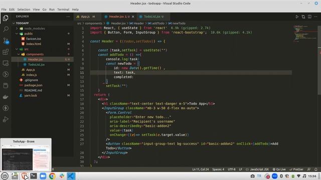The width and height of the screenshot is (321, 180).
Task: Collapse the public folder
Action: (x=17, y=33)
